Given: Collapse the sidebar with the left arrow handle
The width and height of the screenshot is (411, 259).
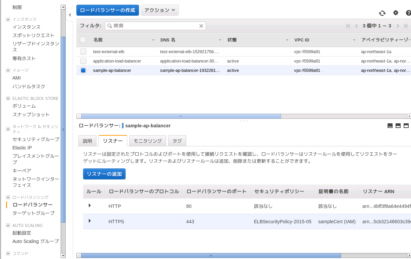Looking at the screenshot, I should 70,15.
